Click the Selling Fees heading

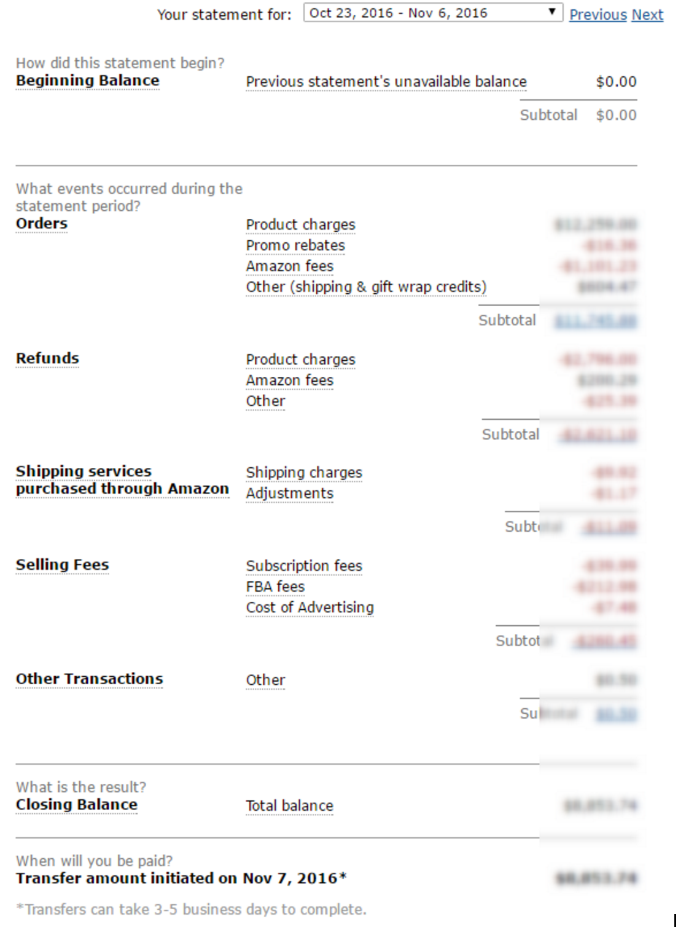tap(62, 565)
